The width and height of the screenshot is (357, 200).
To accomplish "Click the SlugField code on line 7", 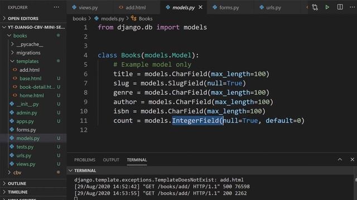I will (x=187, y=83).
